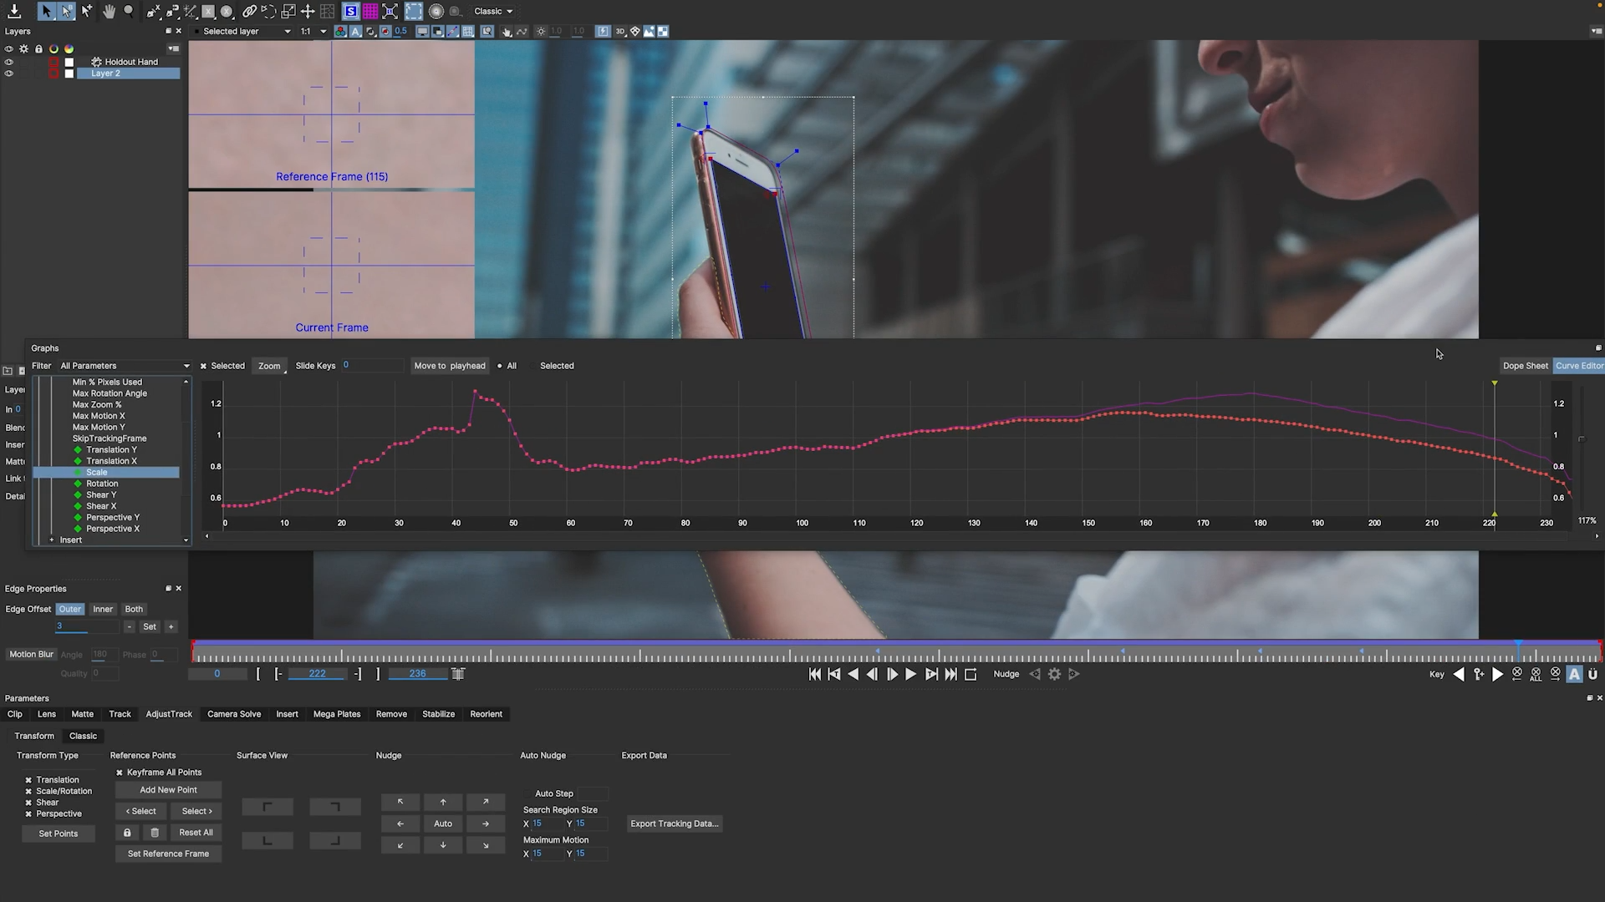Image resolution: width=1605 pixels, height=902 pixels.
Task: Click the Add keyframe key icon
Action: (1479, 674)
